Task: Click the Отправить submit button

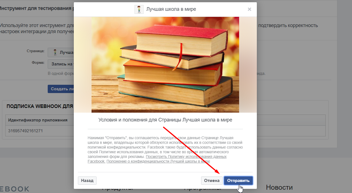Action: click(x=238, y=181)
